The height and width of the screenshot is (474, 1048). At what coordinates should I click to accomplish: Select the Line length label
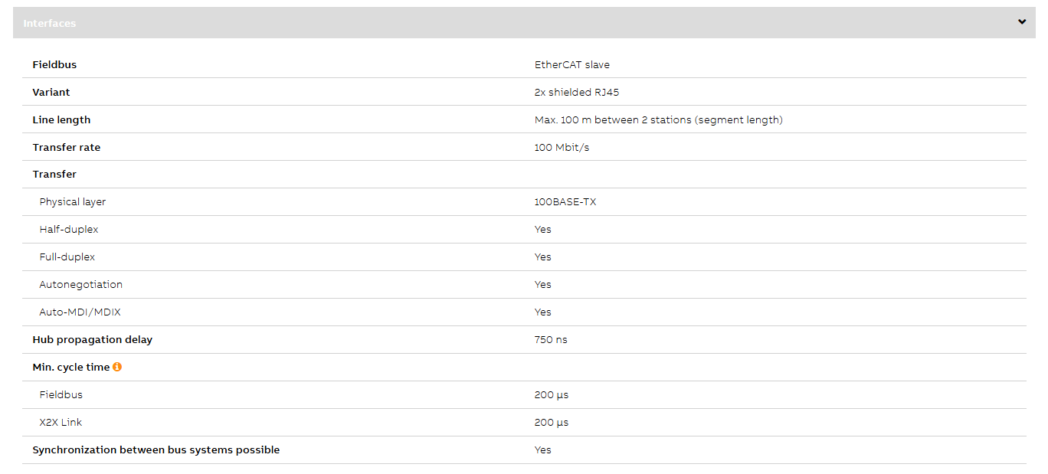point(61,119)
